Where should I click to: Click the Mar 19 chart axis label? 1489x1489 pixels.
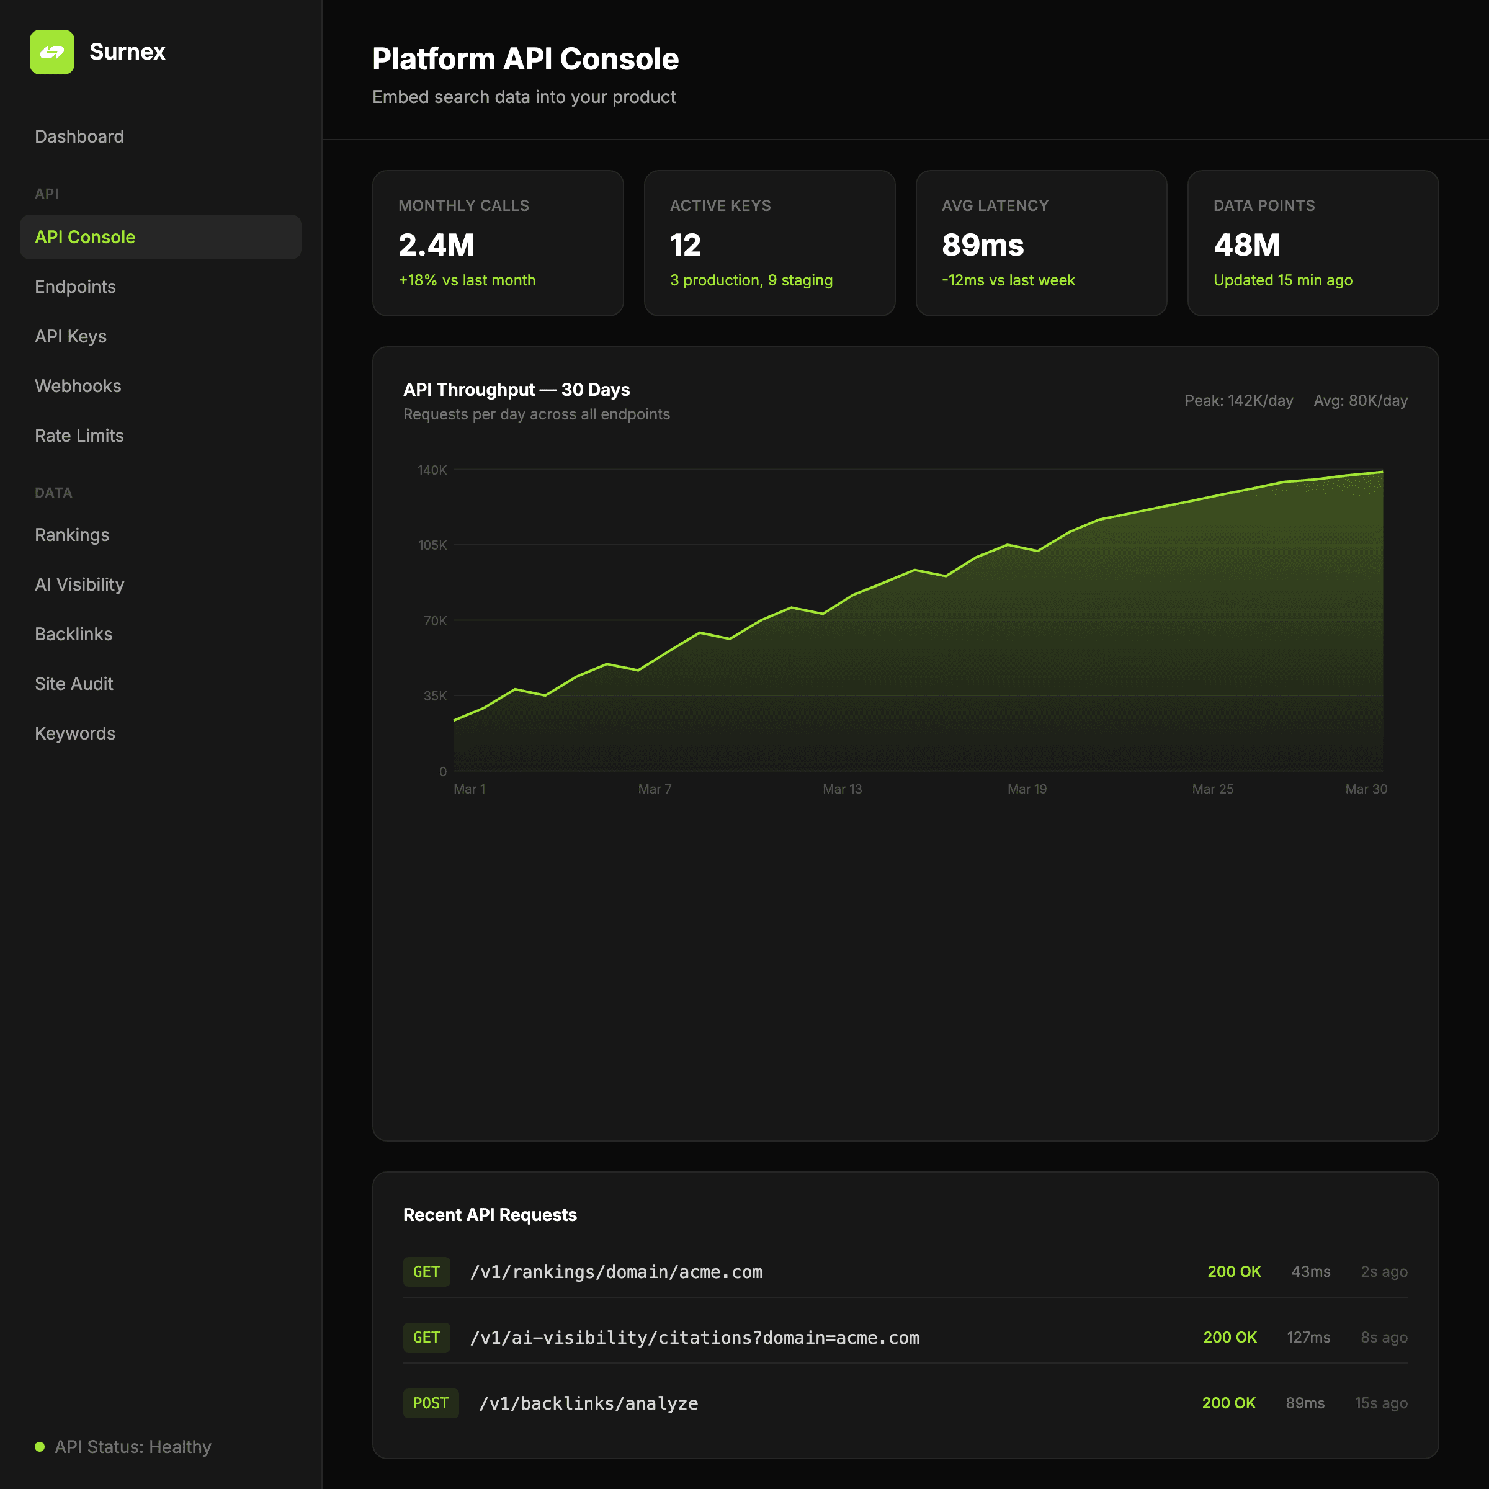[x=1027, y=789]
